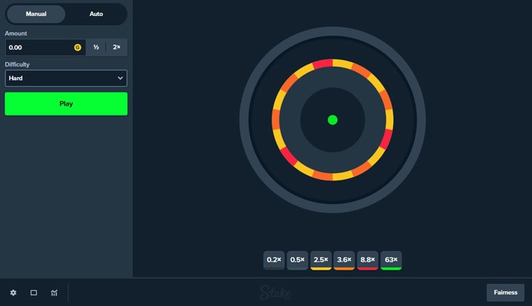Viewport: 532px width, 306px height.
Task: Select the yellow 2.5× multiplier tile
Action: coord(320,260)
